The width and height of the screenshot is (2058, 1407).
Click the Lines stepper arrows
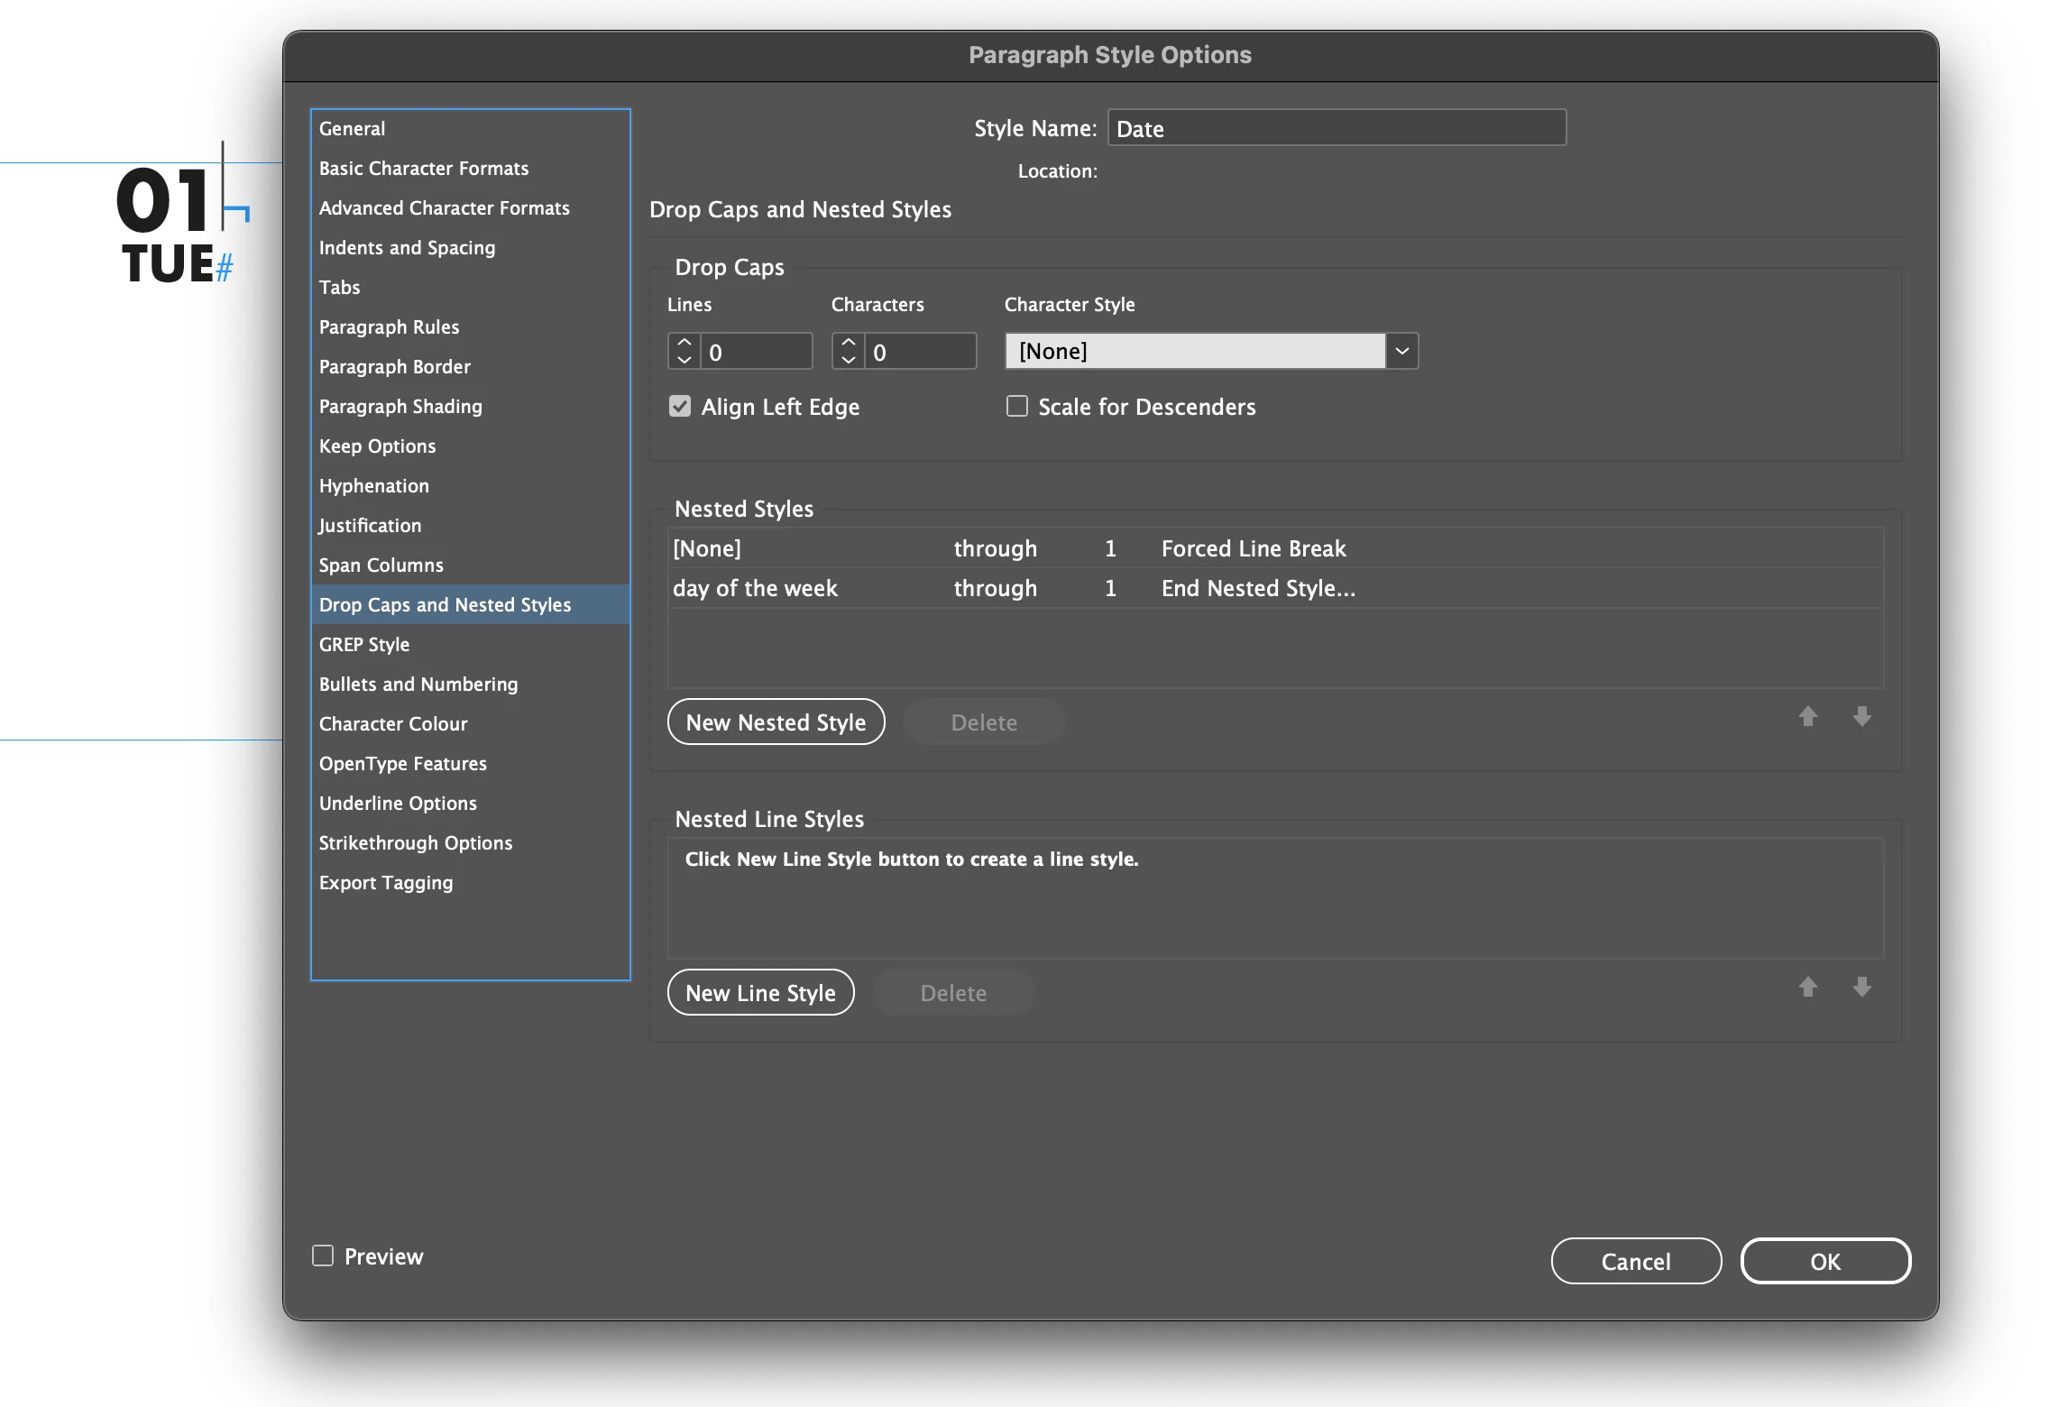684,351
